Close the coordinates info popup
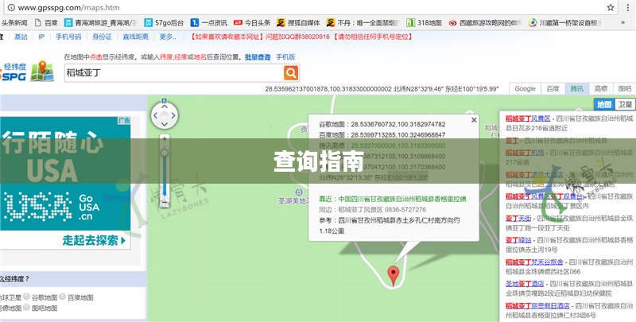Image resolution: width=636 pixels, height=322 pixels. pos(474,120)
